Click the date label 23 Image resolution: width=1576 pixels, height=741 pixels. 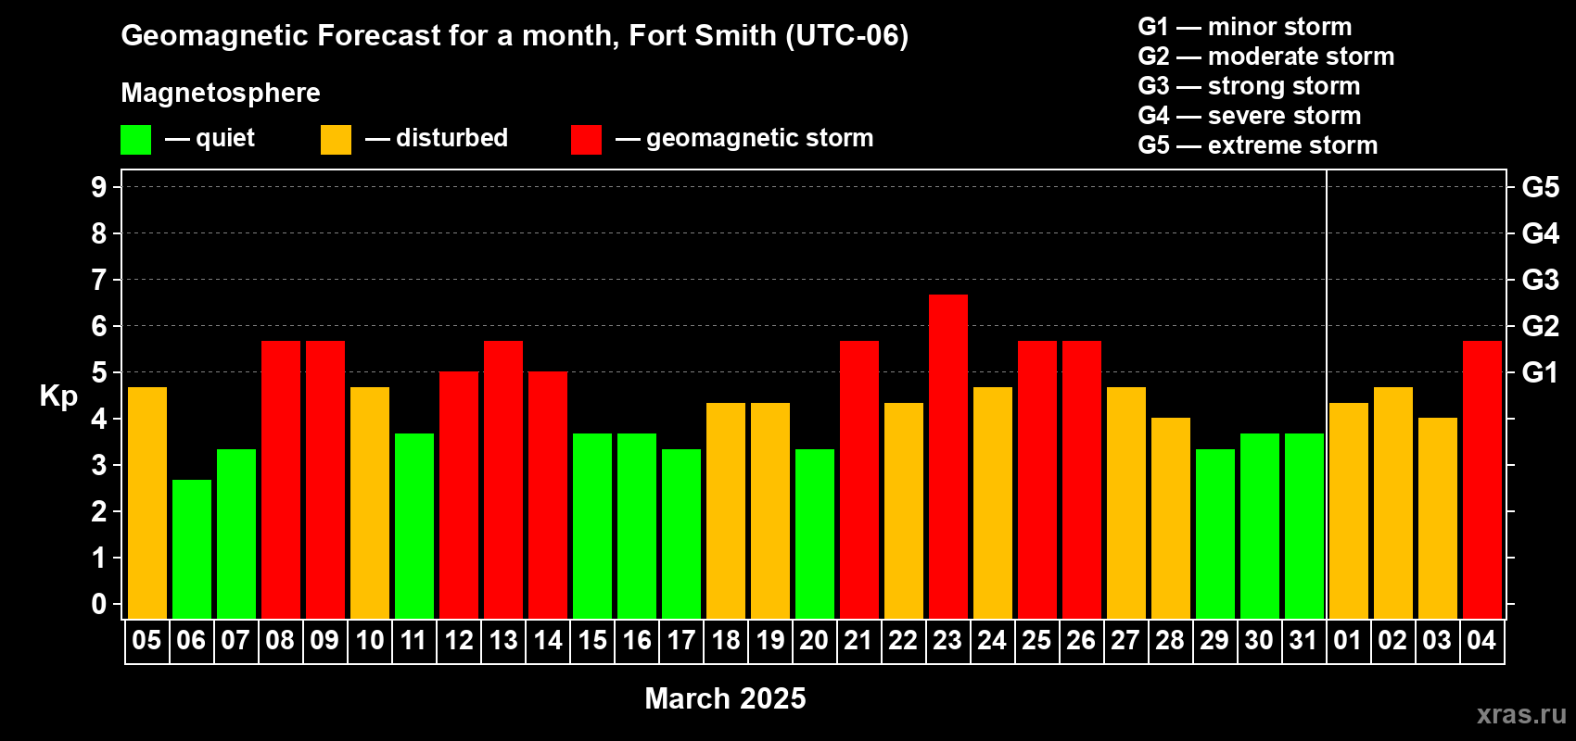tap(947, 641)
